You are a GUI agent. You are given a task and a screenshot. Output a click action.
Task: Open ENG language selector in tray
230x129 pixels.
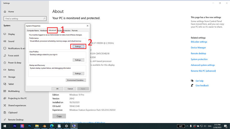(x=210, y=126)
